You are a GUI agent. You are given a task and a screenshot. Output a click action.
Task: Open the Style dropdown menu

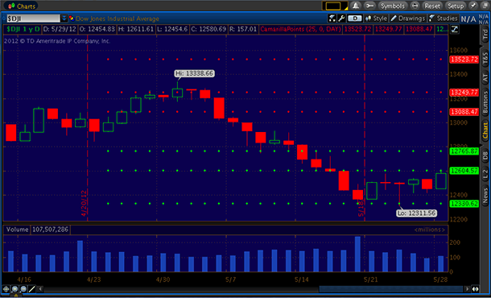(x=376, y=19)
